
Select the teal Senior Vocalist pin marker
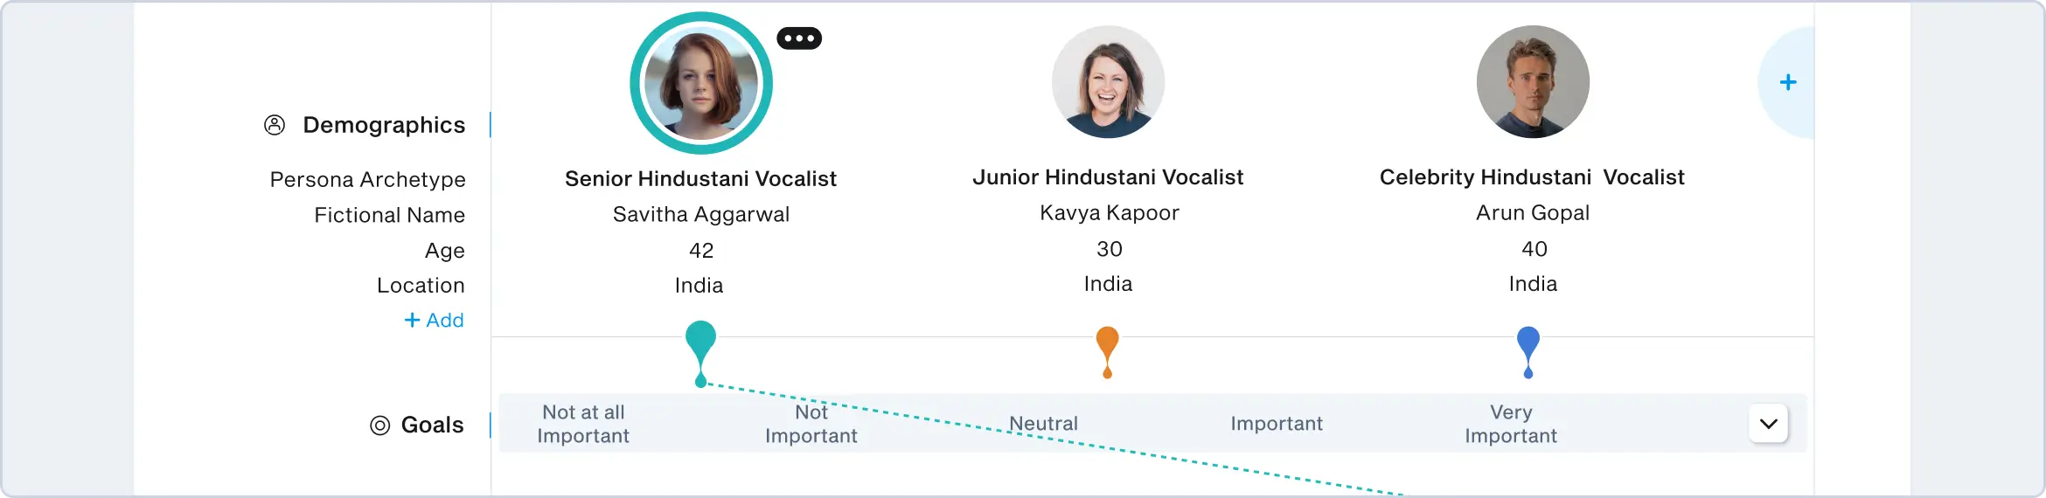click(x=700, y=342)
